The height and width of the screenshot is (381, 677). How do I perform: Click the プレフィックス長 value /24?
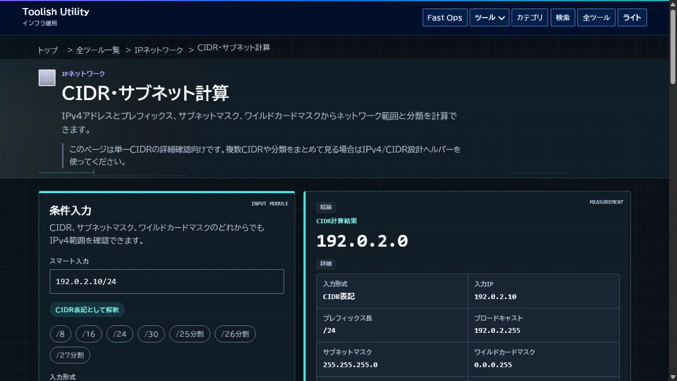(x=329, y=331)
